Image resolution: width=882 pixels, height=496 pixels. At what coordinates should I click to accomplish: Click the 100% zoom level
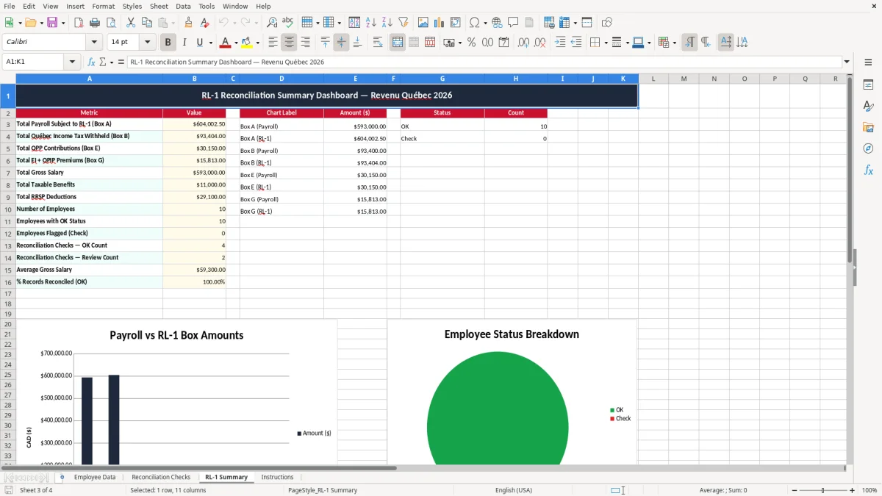click(869, 490)
